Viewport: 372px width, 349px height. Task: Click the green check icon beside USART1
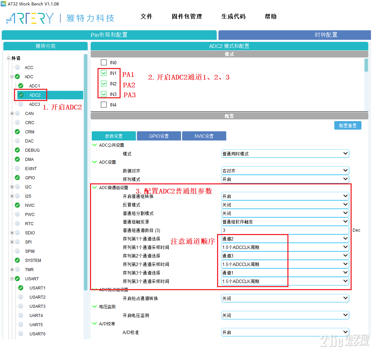tap(21, 288)
